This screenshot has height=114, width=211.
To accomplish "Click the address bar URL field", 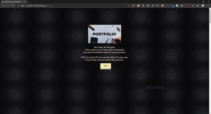I will tap(73, 6).
